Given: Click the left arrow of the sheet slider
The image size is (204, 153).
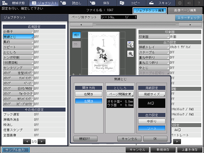Looking at the screenshot, I should tap(81, 25).
